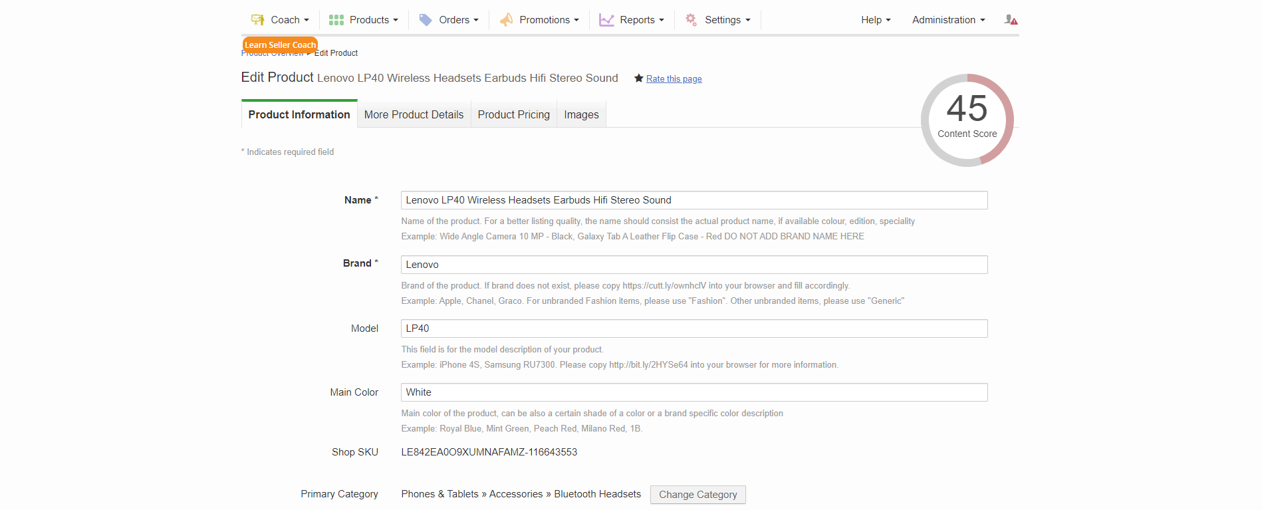Click into the Model input field
The height and width of the screenshot is (510, 1262).
point(694,328)
